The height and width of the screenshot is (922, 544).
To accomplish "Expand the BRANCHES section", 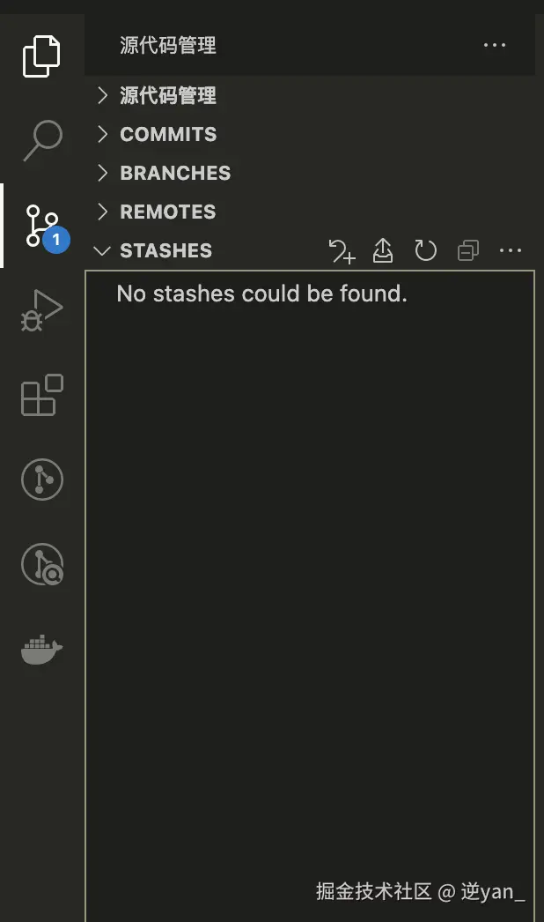I will point(103,173).
